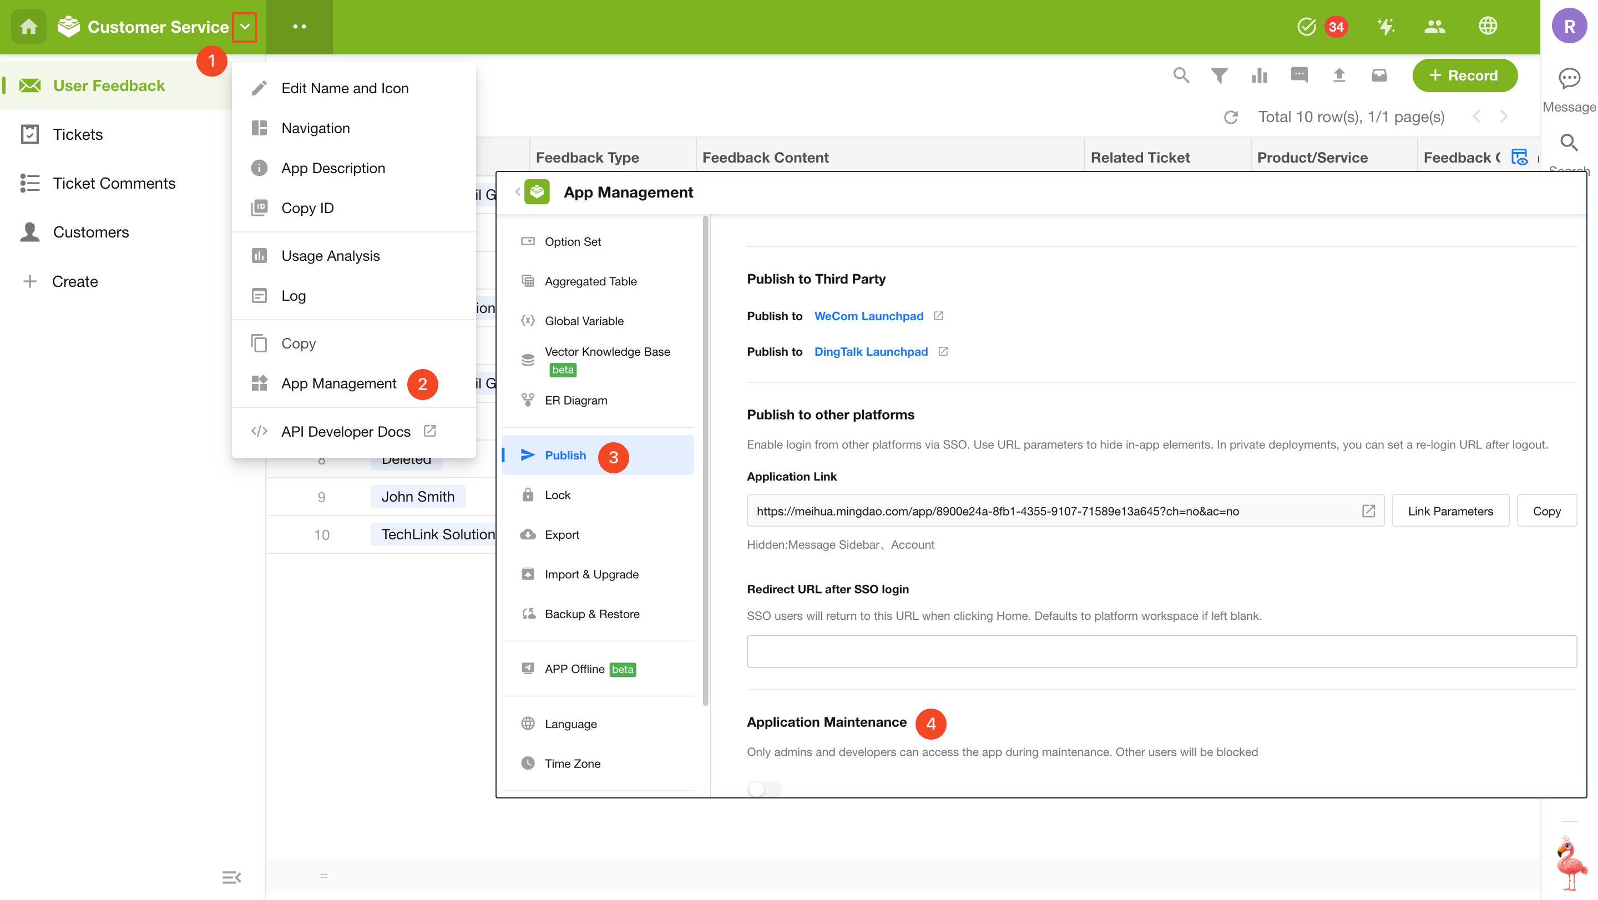The image size is (1598, 900).
Task: Open application link in new tab icon
Action: (x=1368, y=511)
